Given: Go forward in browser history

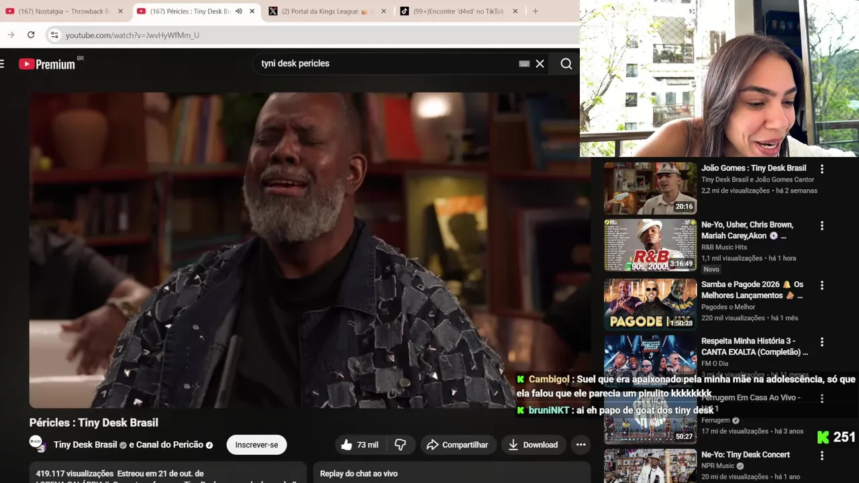Looking at the screenshot, I should [11, 35].
